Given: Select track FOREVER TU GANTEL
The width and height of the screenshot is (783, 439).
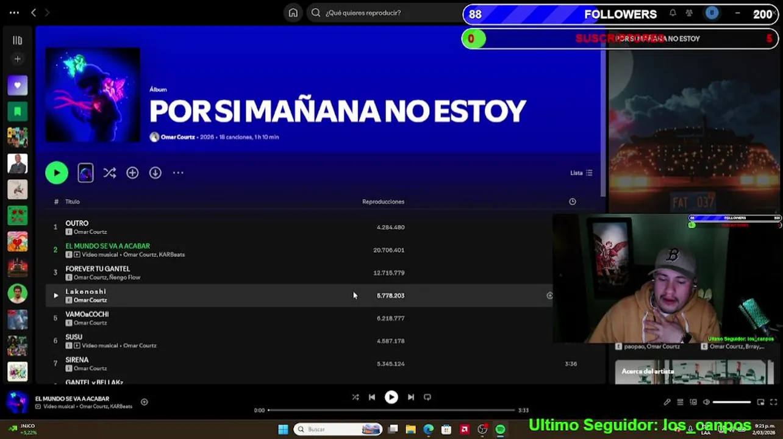Looking at the screenshot, I should point(98,269).
